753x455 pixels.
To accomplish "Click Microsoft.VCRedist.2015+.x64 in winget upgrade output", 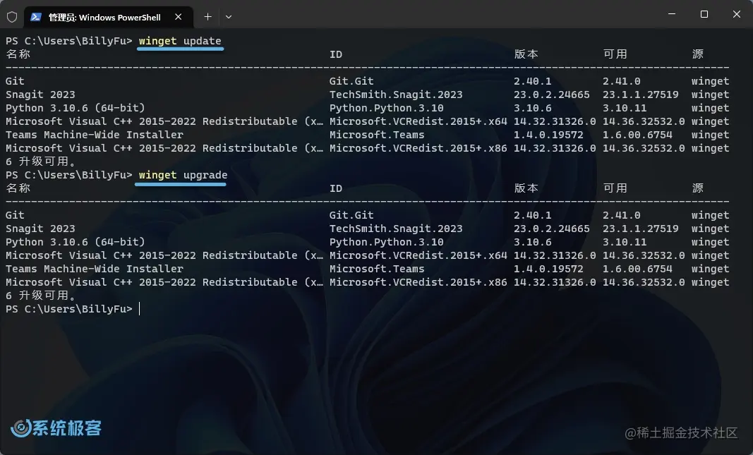I will click(x=418, y=255).
